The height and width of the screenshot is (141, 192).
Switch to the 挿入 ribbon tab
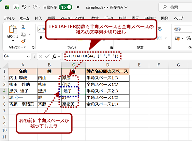(38, 18)
